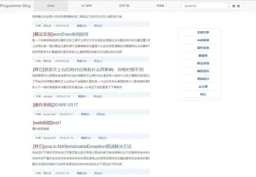The image size is (256, 177).
Task: Select the 数据库 category
Action: (203, 56)
